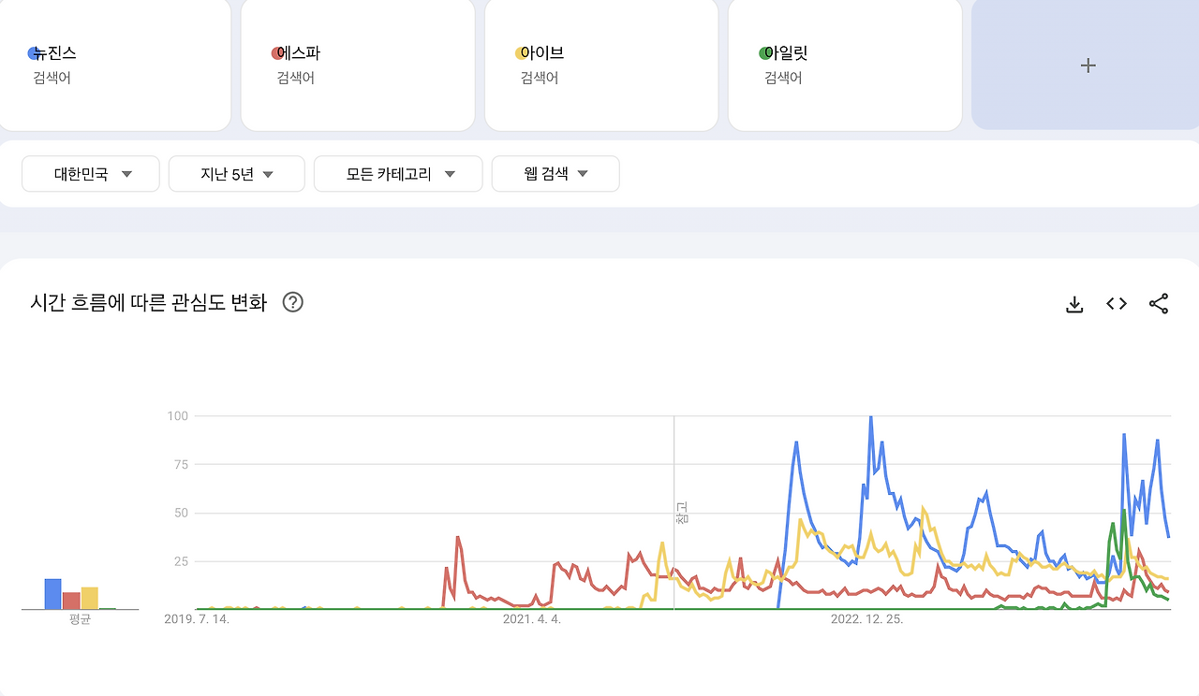Select the 에스파 search term card
Screen dimensions: 1199x696
click(x=358, y=65)
